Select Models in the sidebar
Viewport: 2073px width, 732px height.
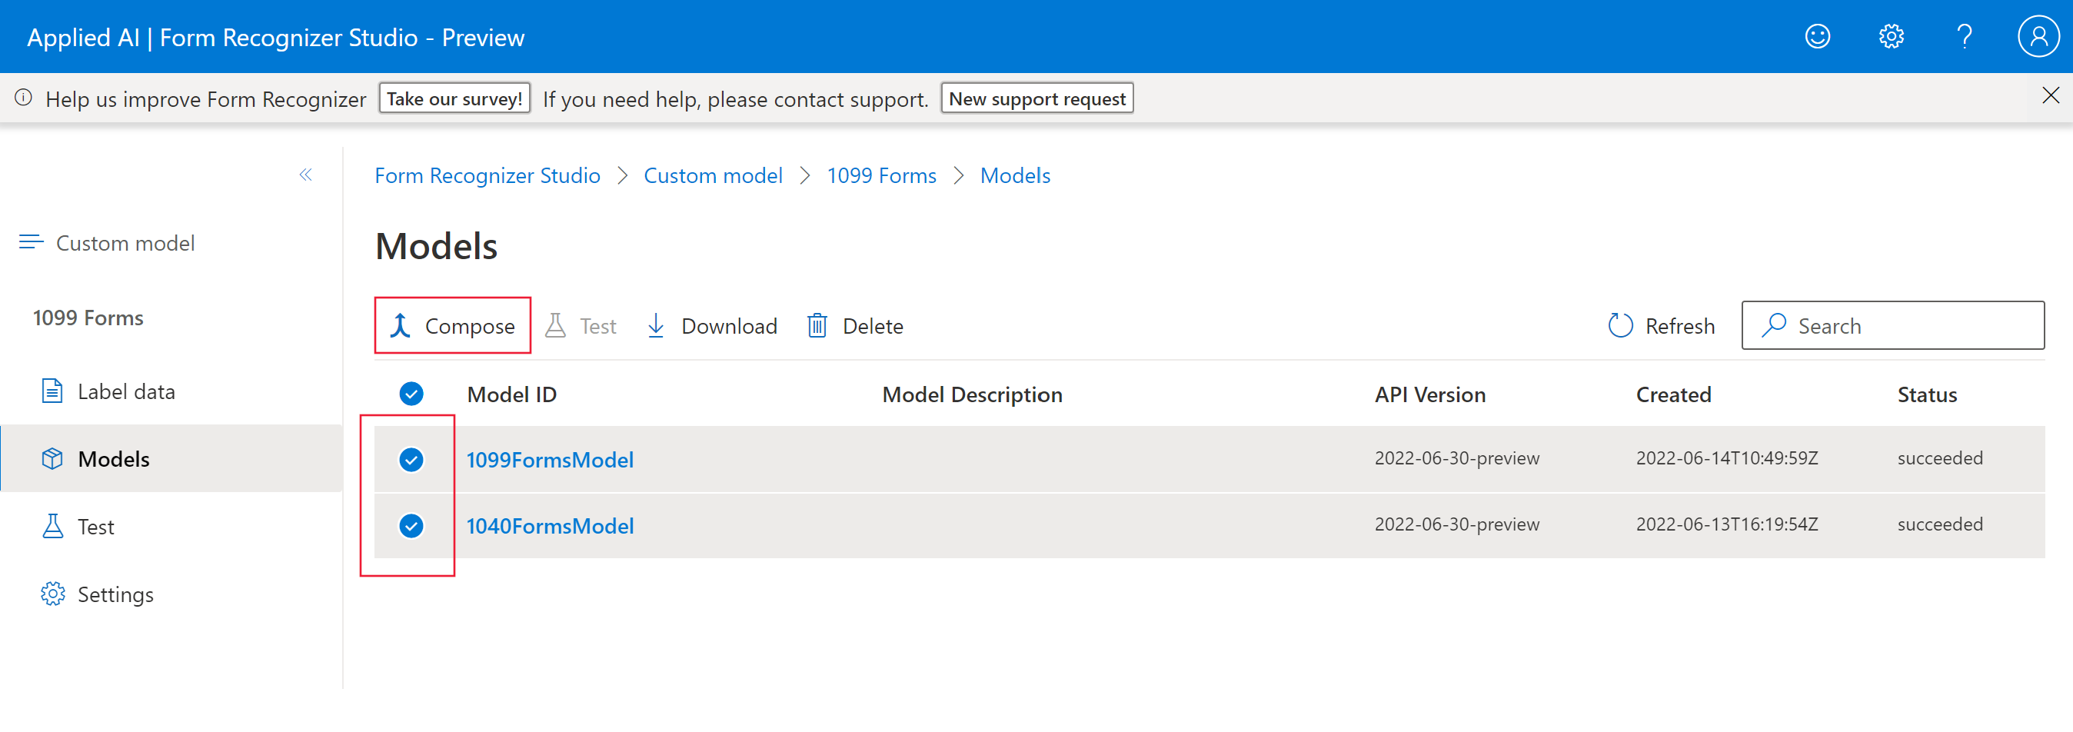171,458
